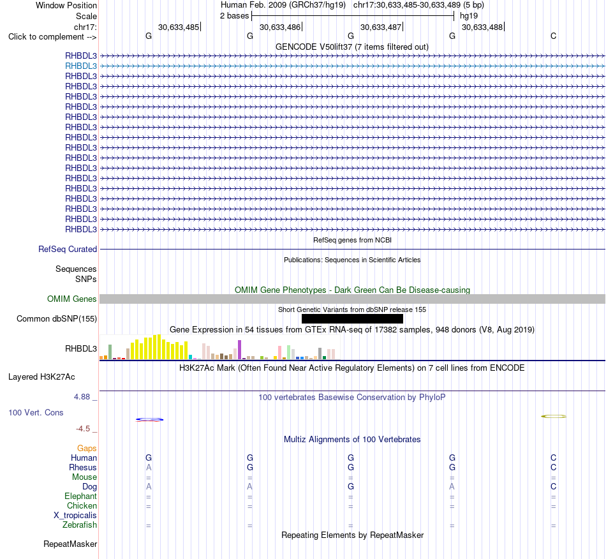Click the 'Rhesus' species label
Screen dimensions: 606x559
coord(83,467)
